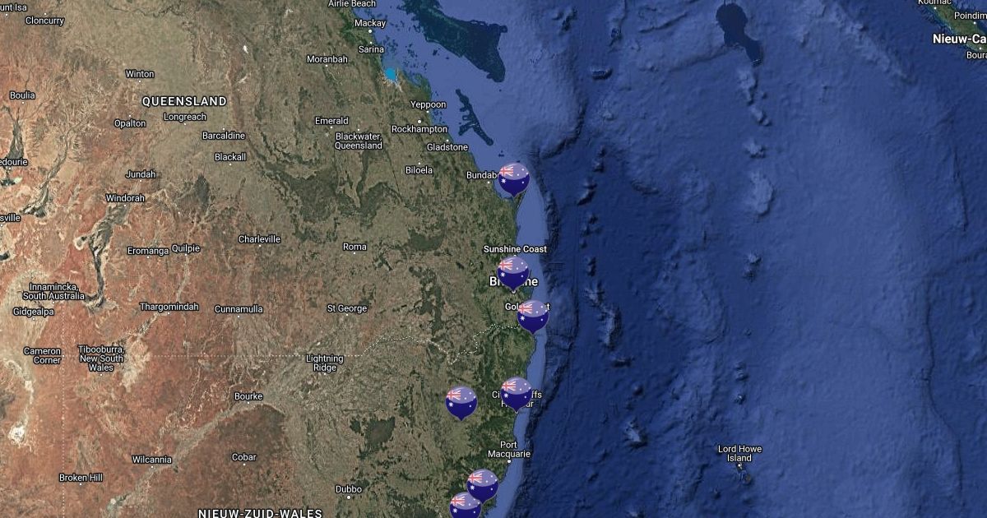Select the Dubbo town label
The image size is (987, 518).
point(349,489)
